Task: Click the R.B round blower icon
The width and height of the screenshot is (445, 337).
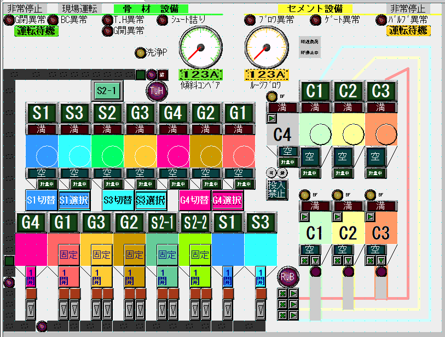Action: [x=288, y=276]
